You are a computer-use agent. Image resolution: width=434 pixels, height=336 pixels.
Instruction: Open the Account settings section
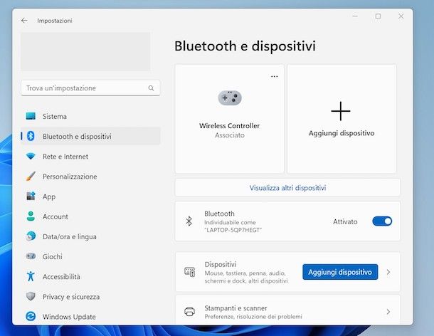point(91,216)
